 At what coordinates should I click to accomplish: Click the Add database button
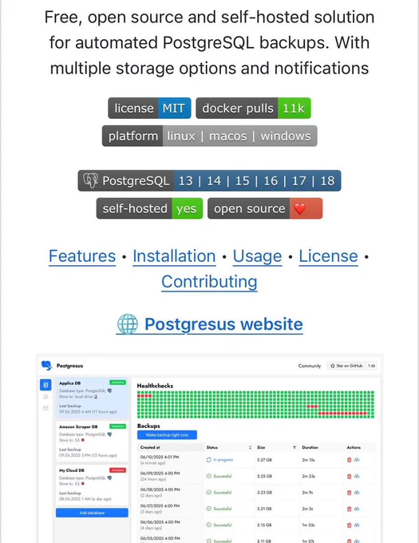tap(92, 513)
